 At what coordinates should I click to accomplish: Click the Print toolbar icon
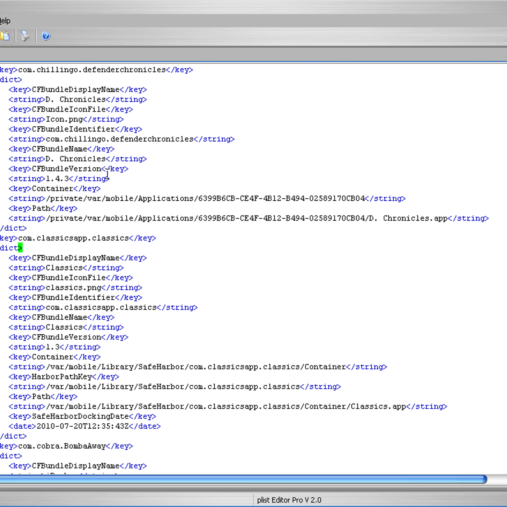[x=25, y=36]
